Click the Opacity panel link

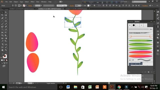point(72,6)
